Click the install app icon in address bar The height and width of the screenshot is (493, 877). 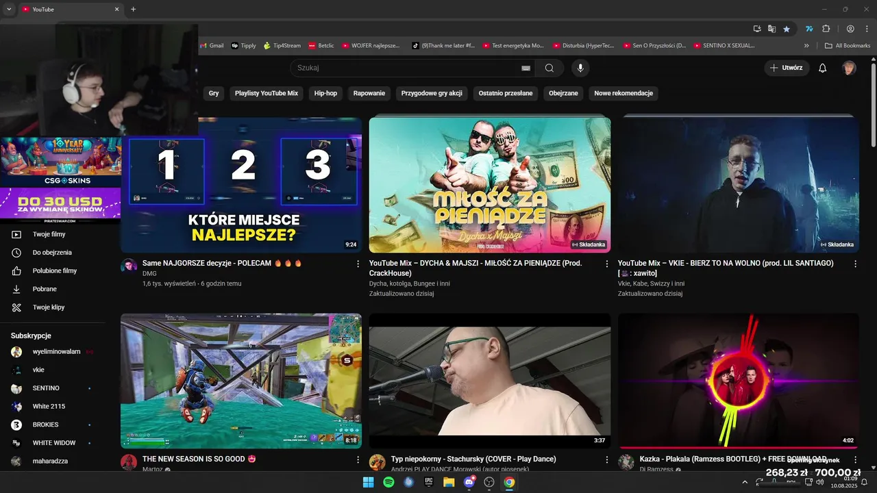pyautogui.click(x=757, y=29)
